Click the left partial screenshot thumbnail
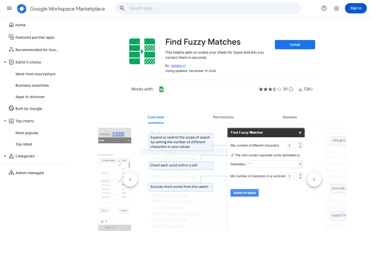Image resolution: width=372 pixels, height=258 pixels. click(x=115, y=179)
